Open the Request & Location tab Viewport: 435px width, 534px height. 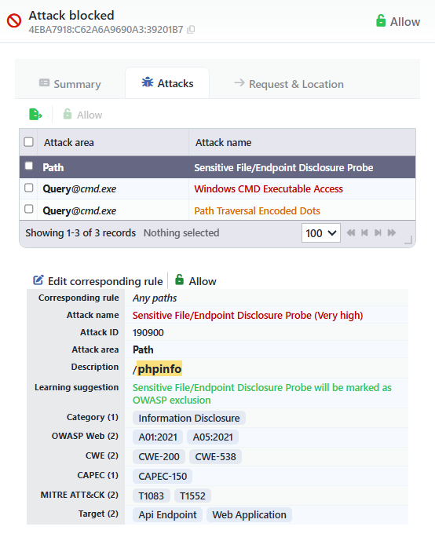(x=289, y=84)
